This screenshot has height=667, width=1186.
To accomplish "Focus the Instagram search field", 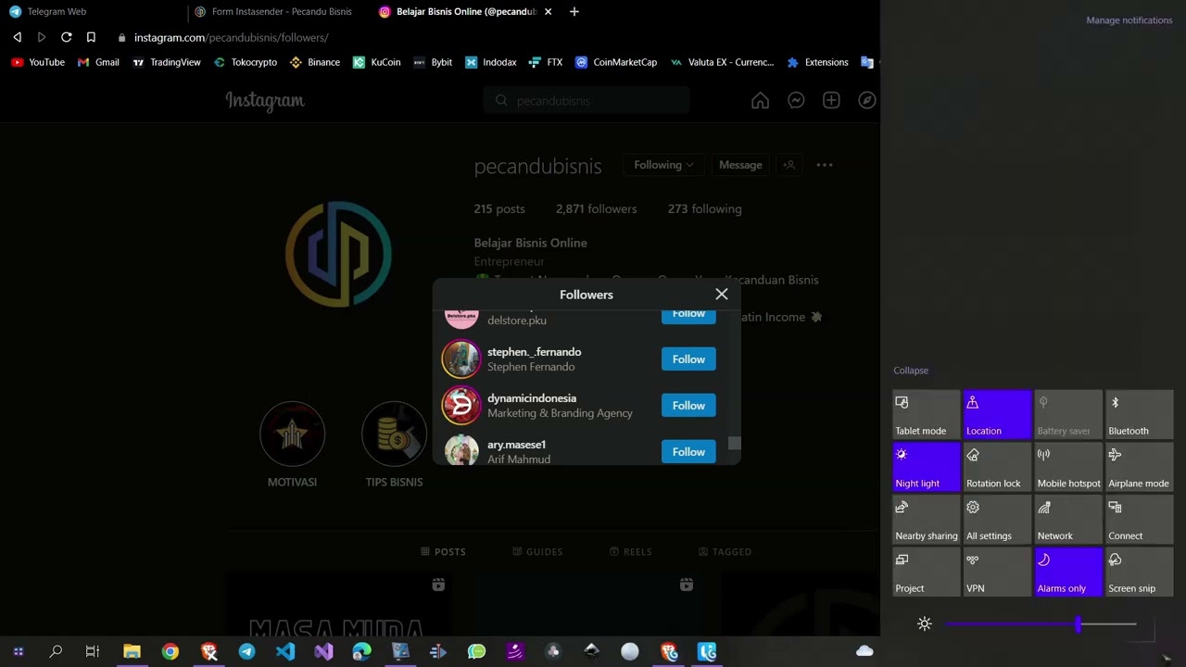I will click(587, 100).
